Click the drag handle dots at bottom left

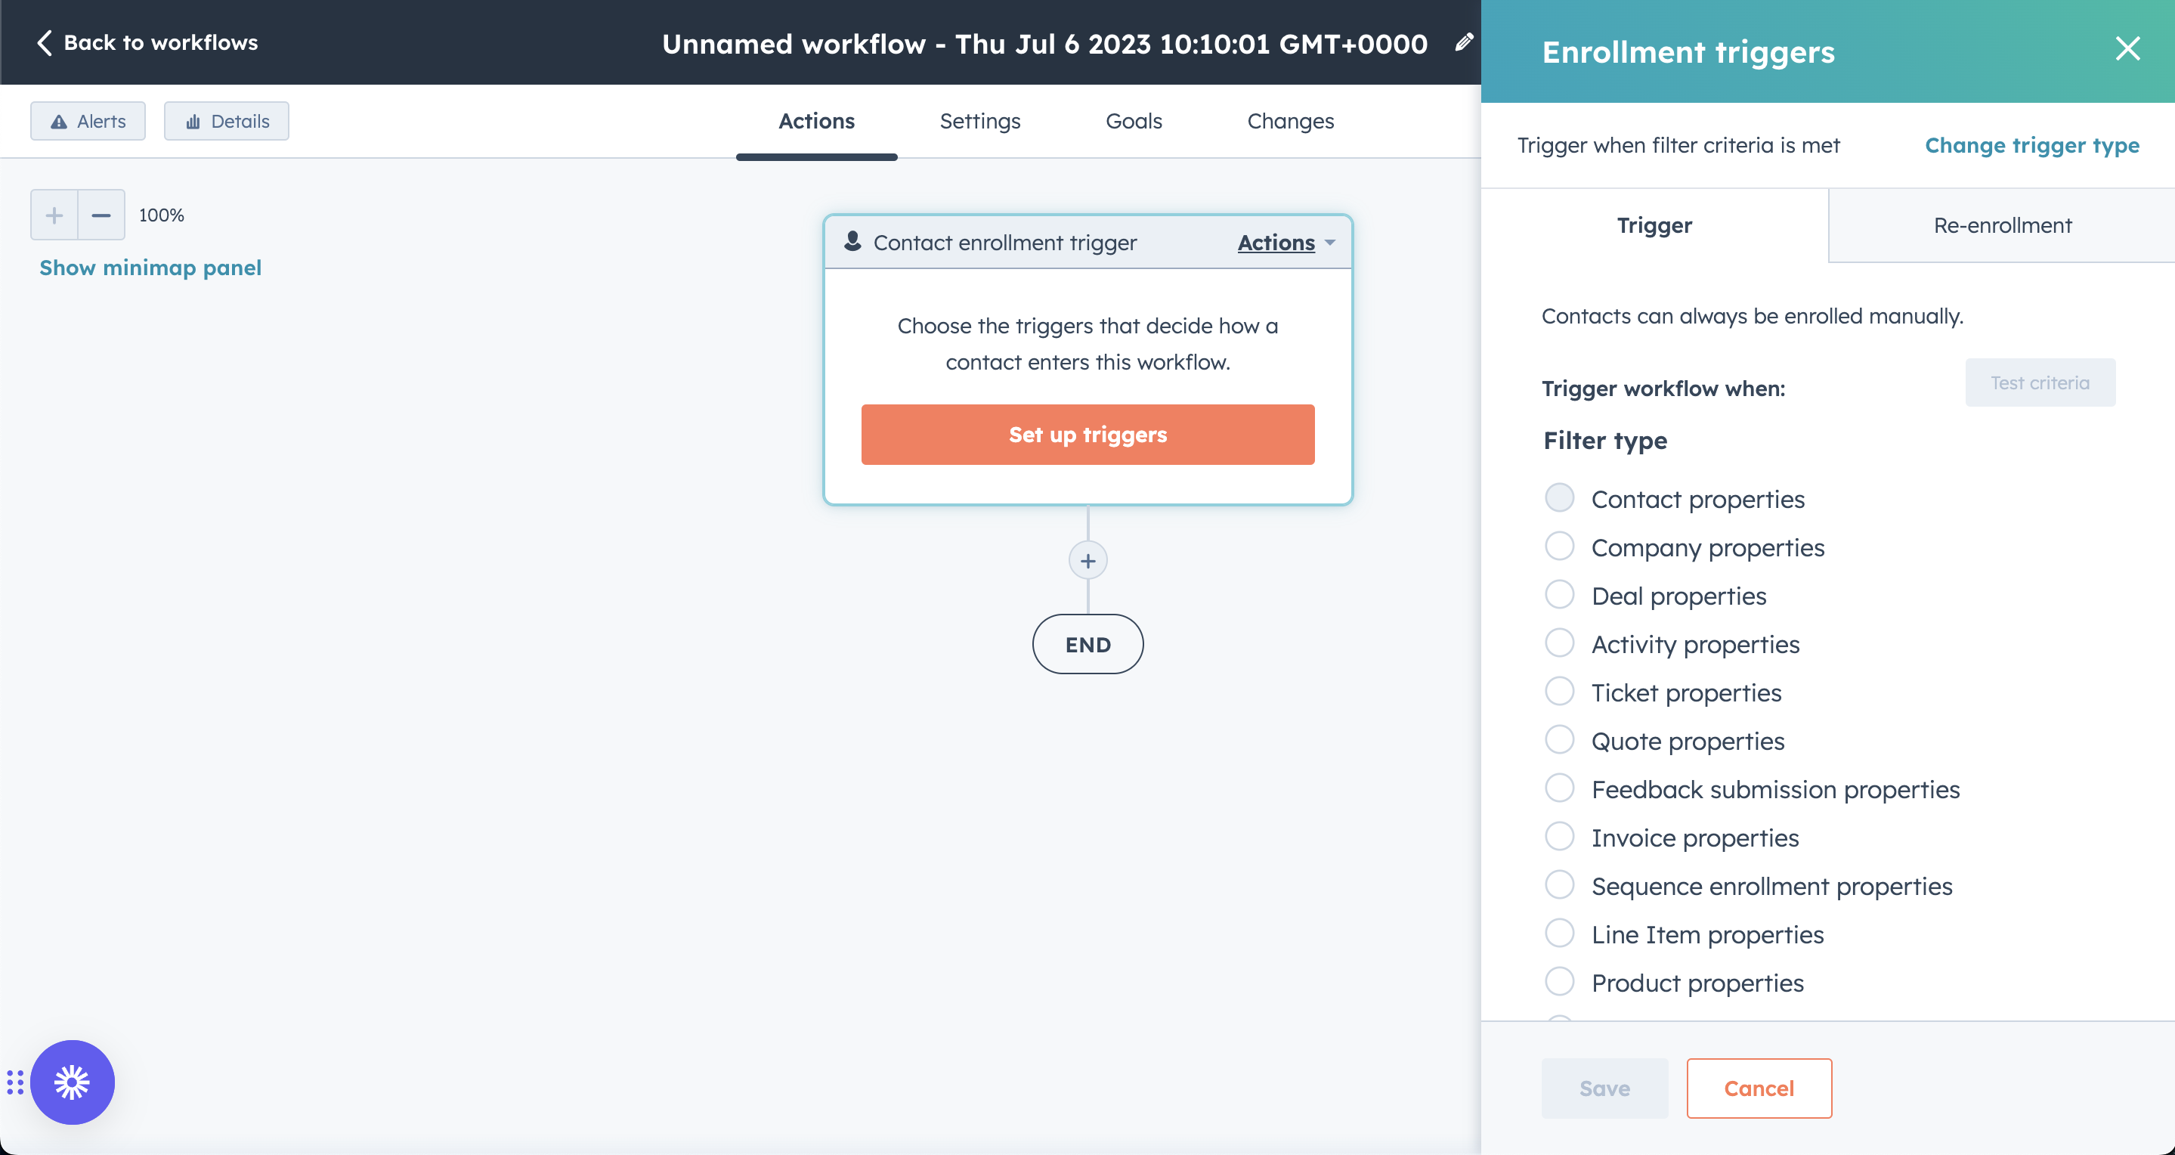[x=14, y=1082]
